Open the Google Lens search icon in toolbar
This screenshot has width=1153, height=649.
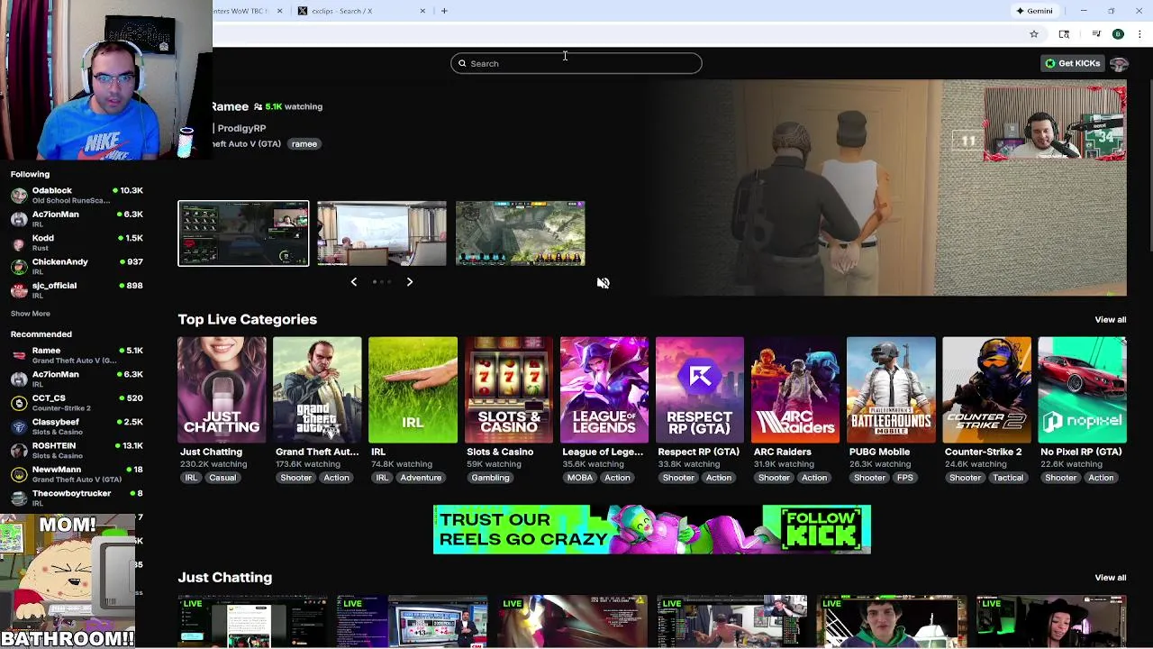point(1064,34)
